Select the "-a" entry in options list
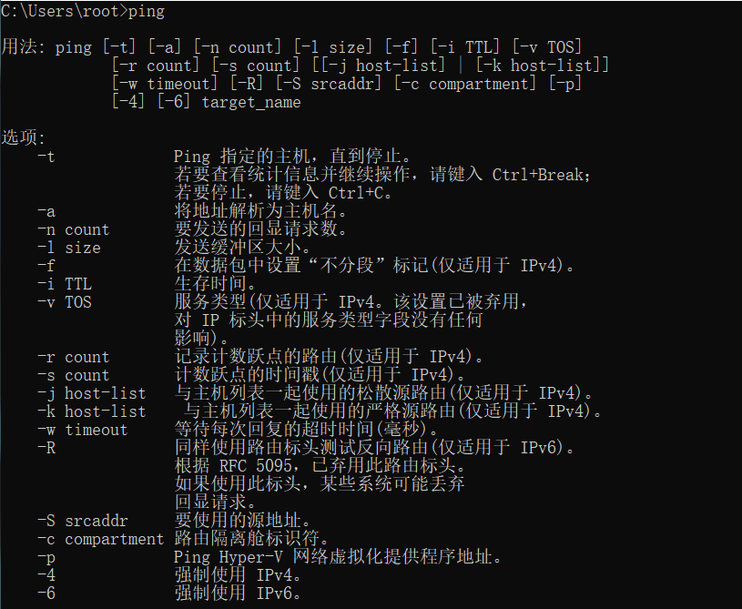 pos(46,211)
